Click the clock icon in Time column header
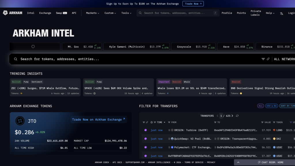The width and height of the screenshot is (295, 166). (x=152, y=122)
